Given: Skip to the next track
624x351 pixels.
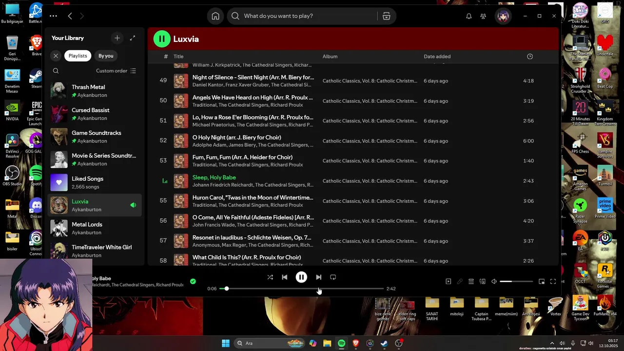Looking at the screenshot, I should [318, 277].
